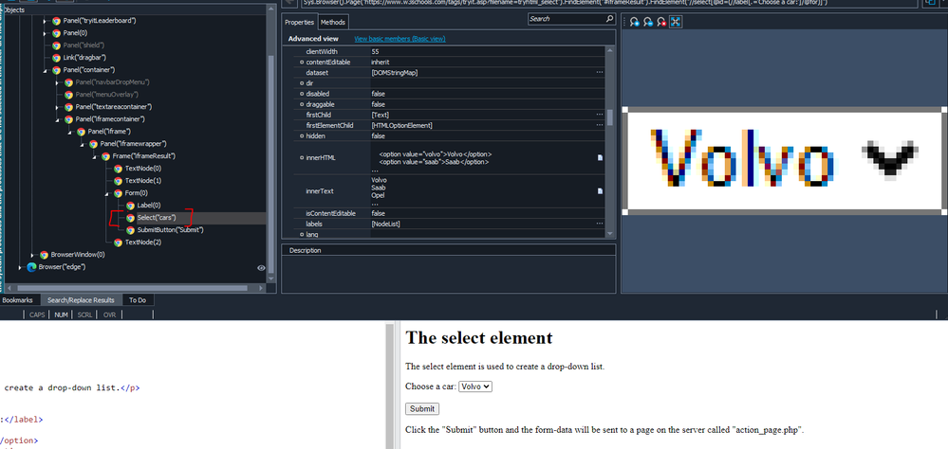Click the Chrome icon beside TextNode(2)
The width and height of the screenshot is (948, 449).
118,242
